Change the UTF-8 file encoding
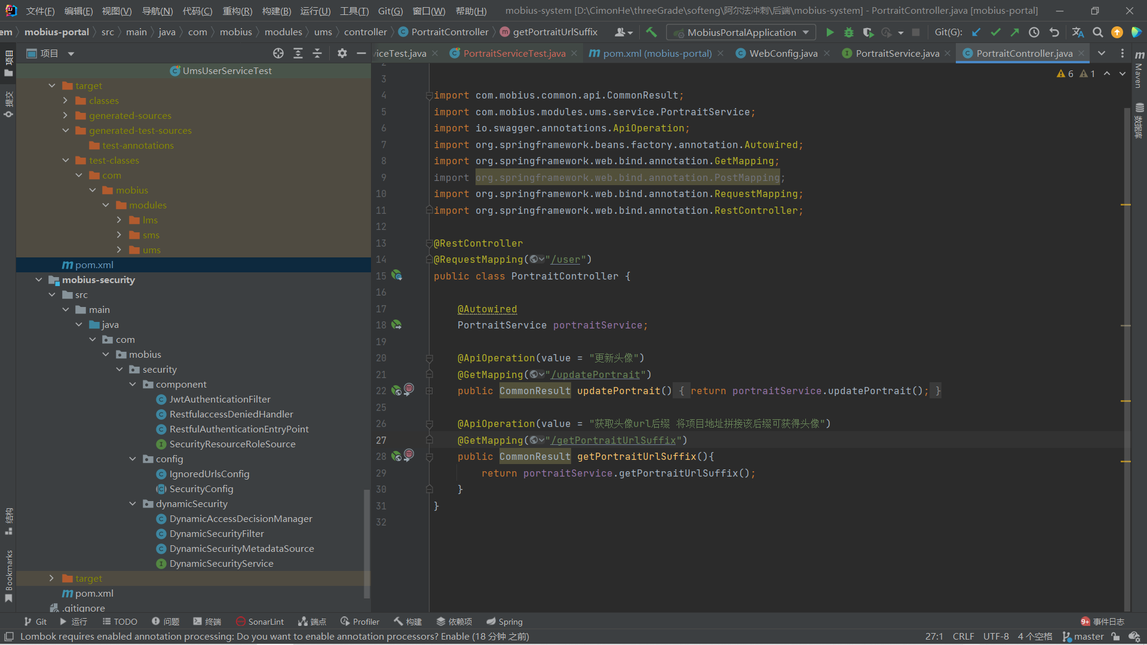The width and height of the screenshot is (1147, 645). point(996,637)
